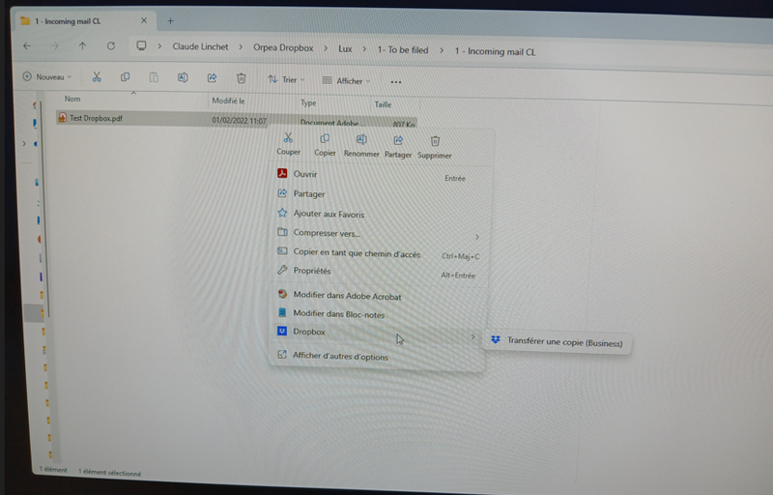Expand the chevron after Claude Linchet
This screenshot has width=773, height=495.
(x=241, y=47)
